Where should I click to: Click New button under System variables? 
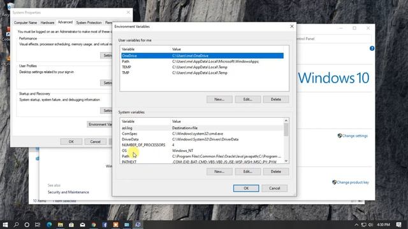point(219,171)
